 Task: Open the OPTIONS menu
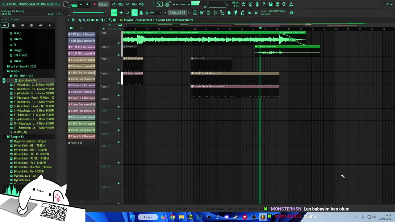(x=41, y=4)
